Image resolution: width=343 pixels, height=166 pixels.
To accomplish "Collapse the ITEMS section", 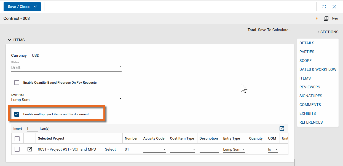I will 10,40.
